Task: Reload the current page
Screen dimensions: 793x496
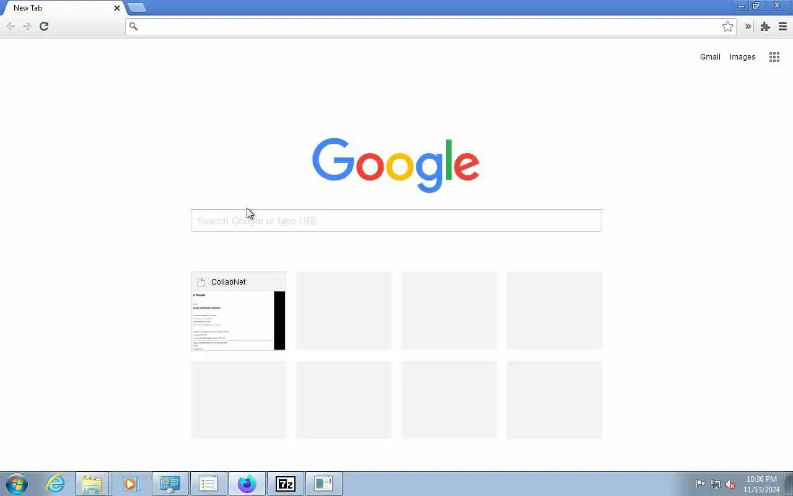Action: [x=44, y=26]
